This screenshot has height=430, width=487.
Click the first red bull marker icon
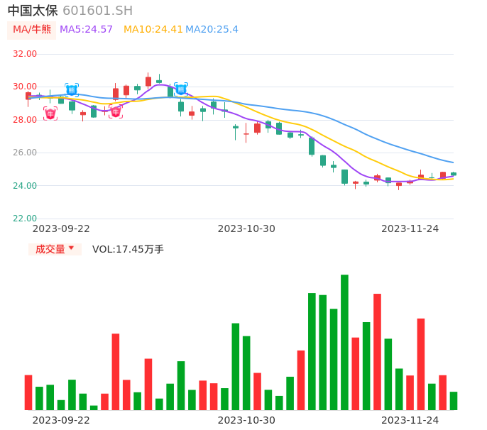pos(50,114)
